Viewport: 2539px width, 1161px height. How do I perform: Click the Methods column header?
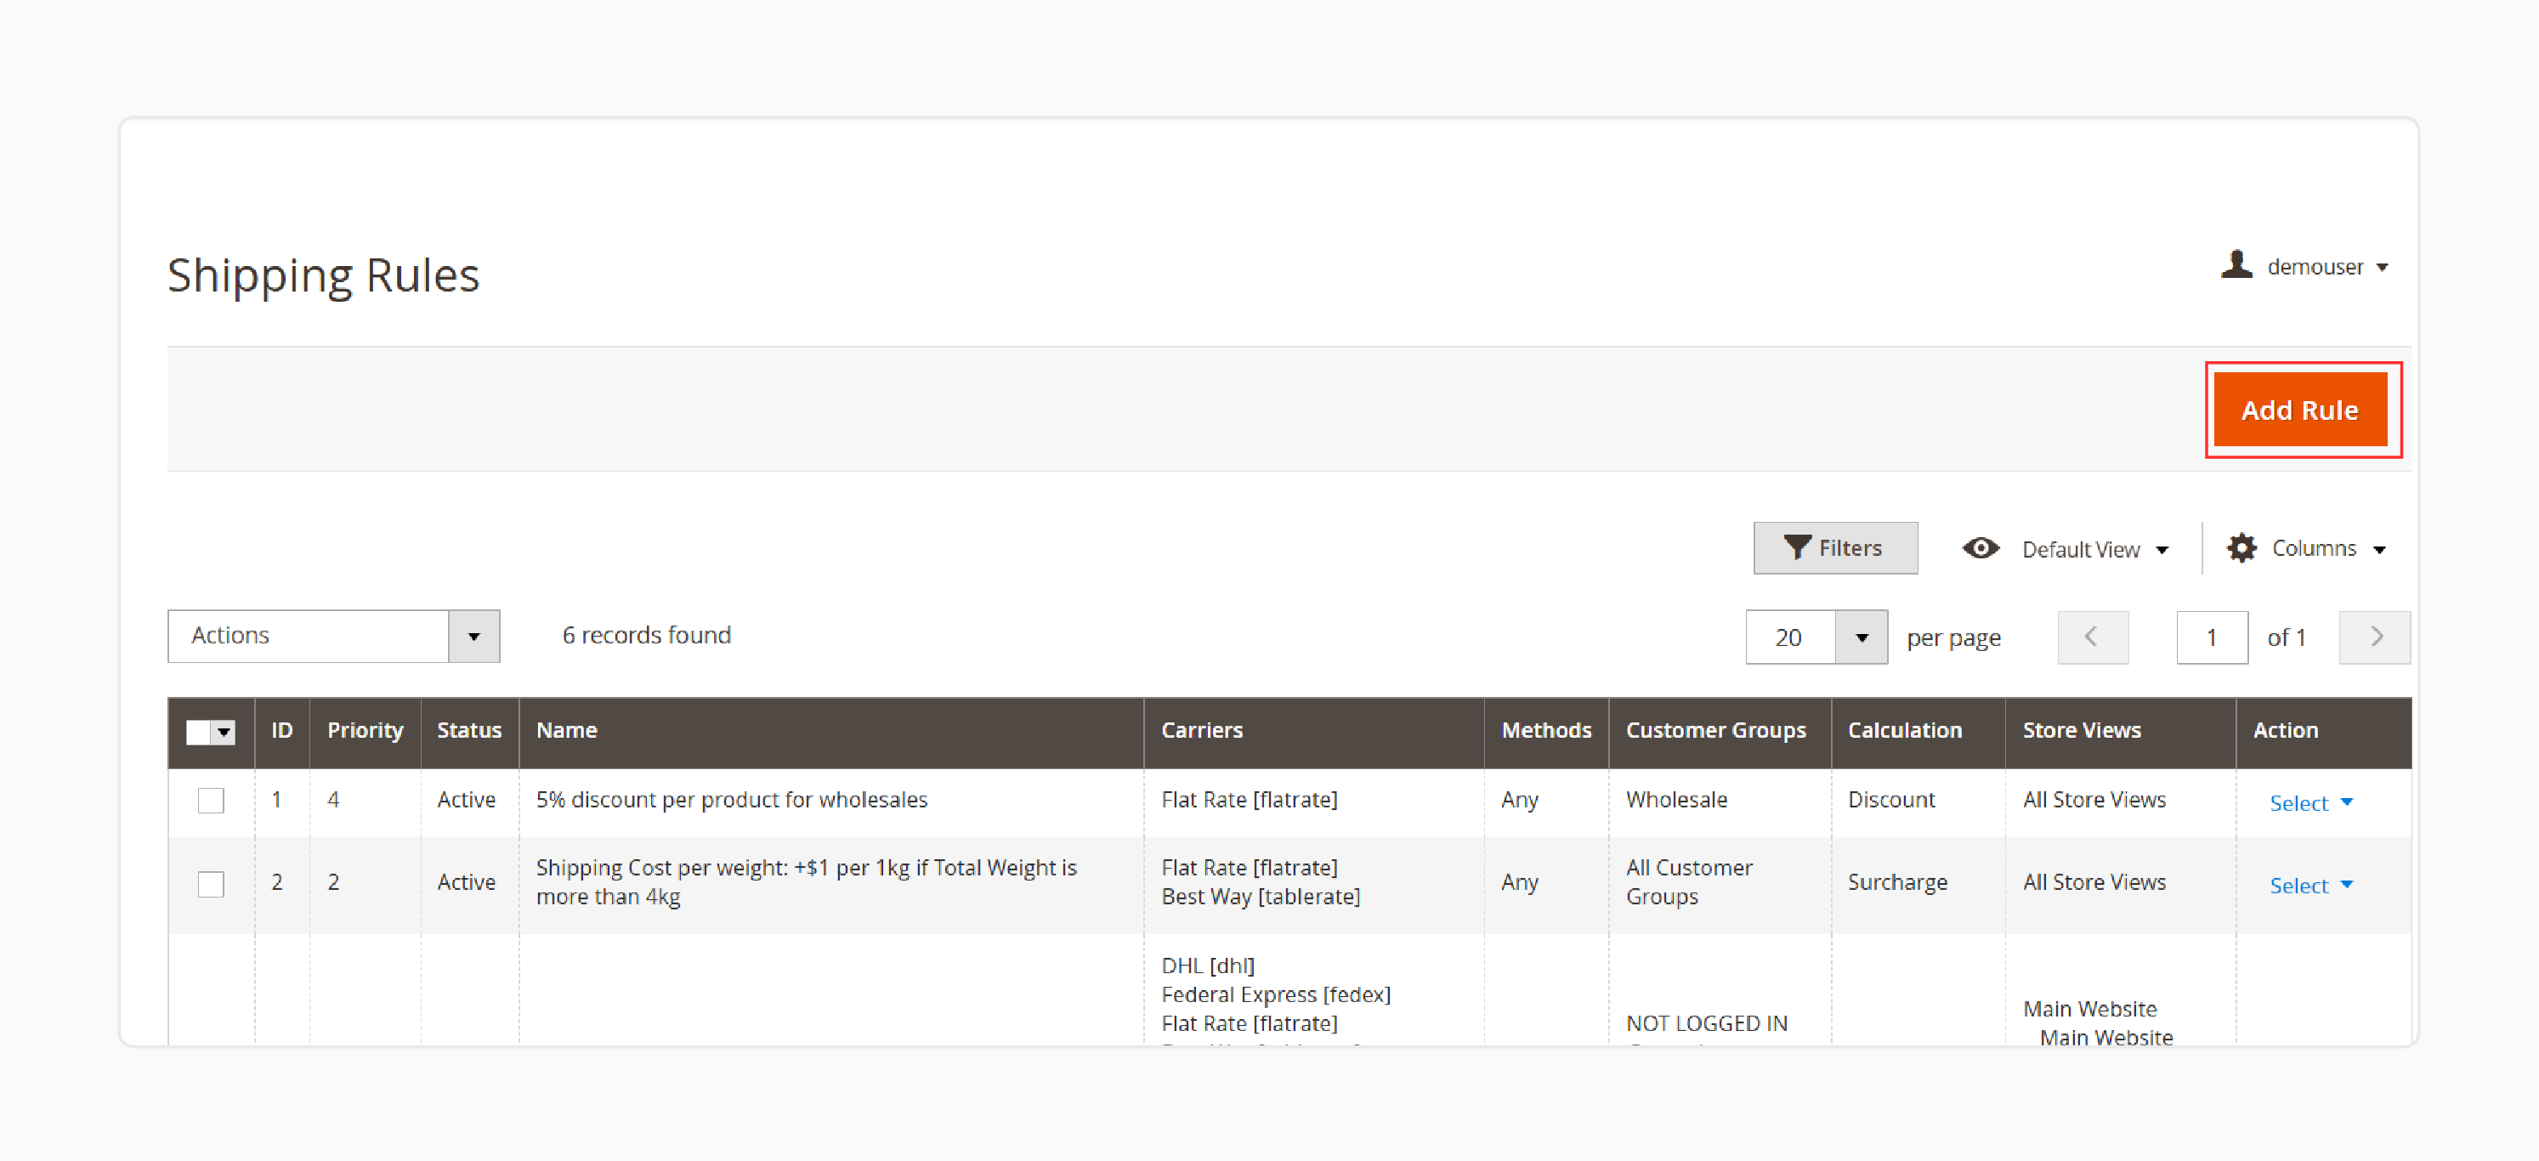1546,730
